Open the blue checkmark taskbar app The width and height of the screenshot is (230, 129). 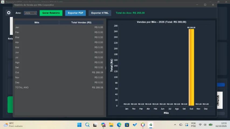tap(135, 125)
